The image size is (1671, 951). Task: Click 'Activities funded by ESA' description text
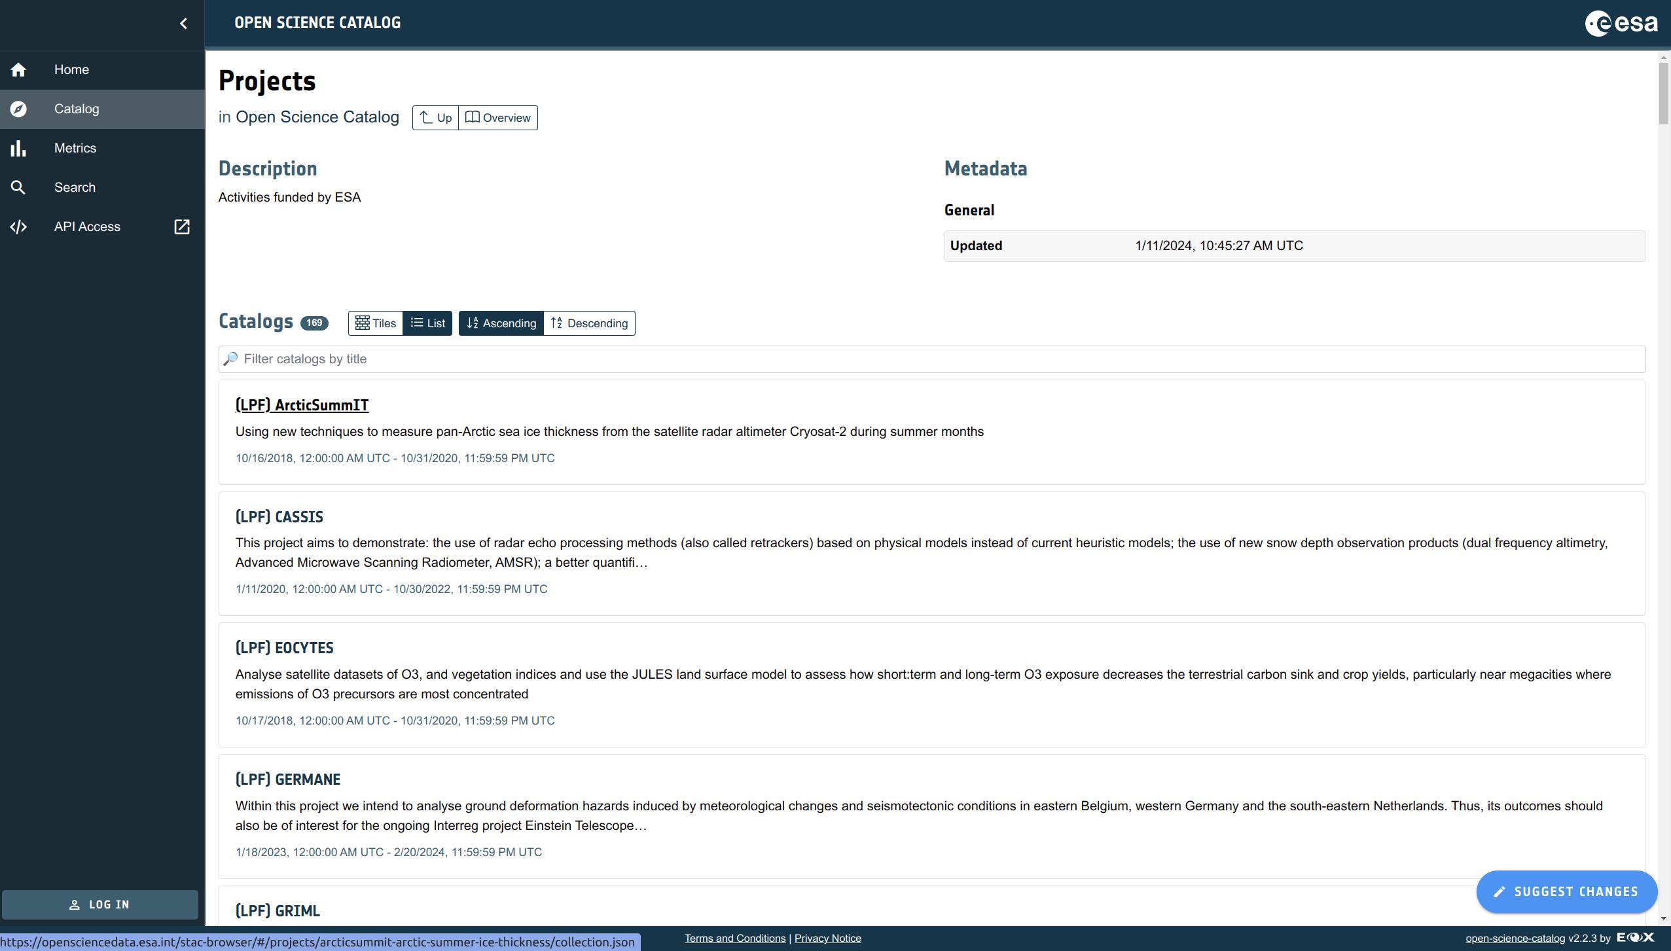coord(290,198)
